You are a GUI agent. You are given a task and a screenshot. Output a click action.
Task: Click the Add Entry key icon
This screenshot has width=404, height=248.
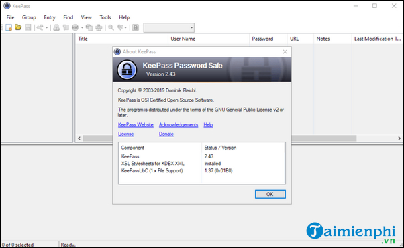40,27
